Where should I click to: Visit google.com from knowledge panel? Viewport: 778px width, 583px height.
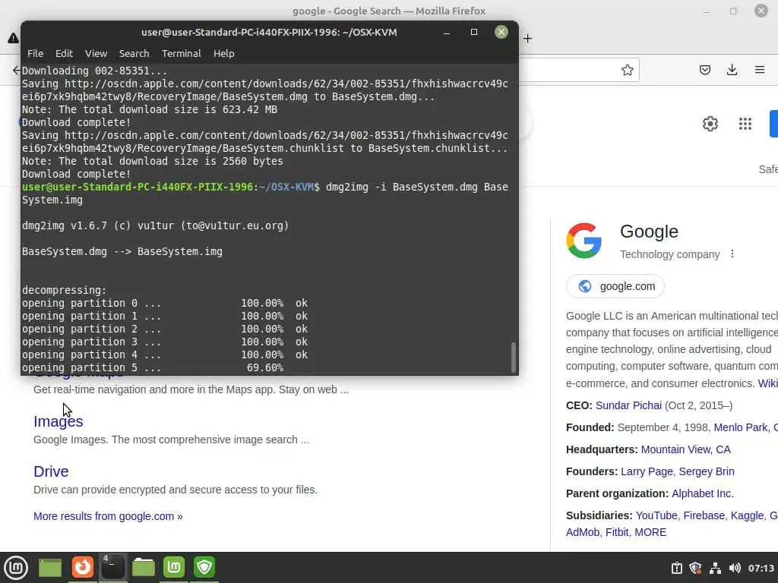click(x=615, y=286)
